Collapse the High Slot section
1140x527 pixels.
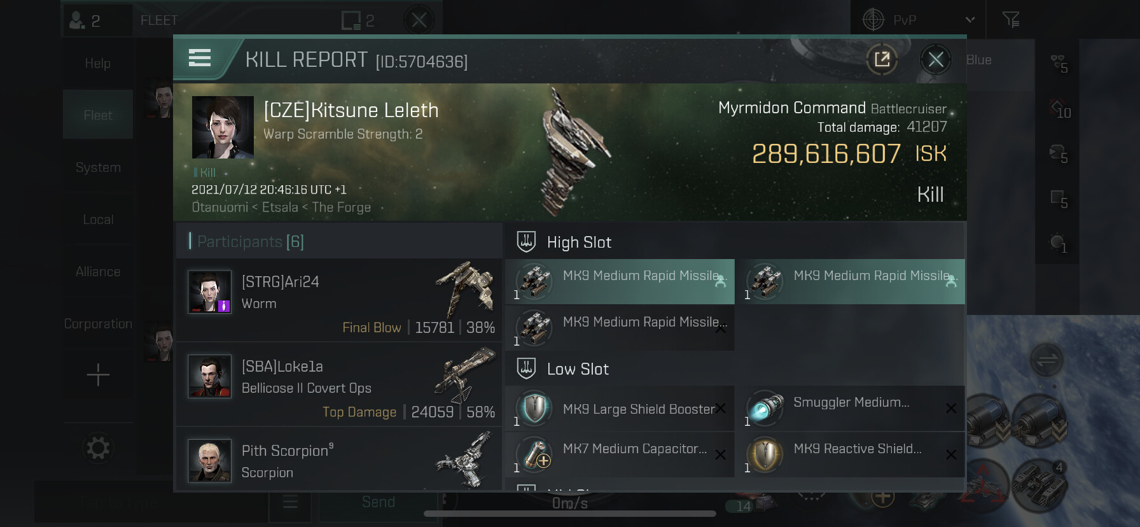tap(578, 242)
